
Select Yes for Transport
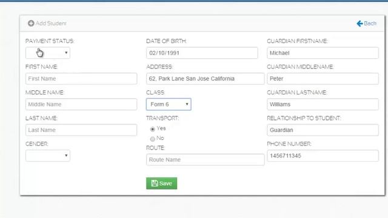coord(152,129)
